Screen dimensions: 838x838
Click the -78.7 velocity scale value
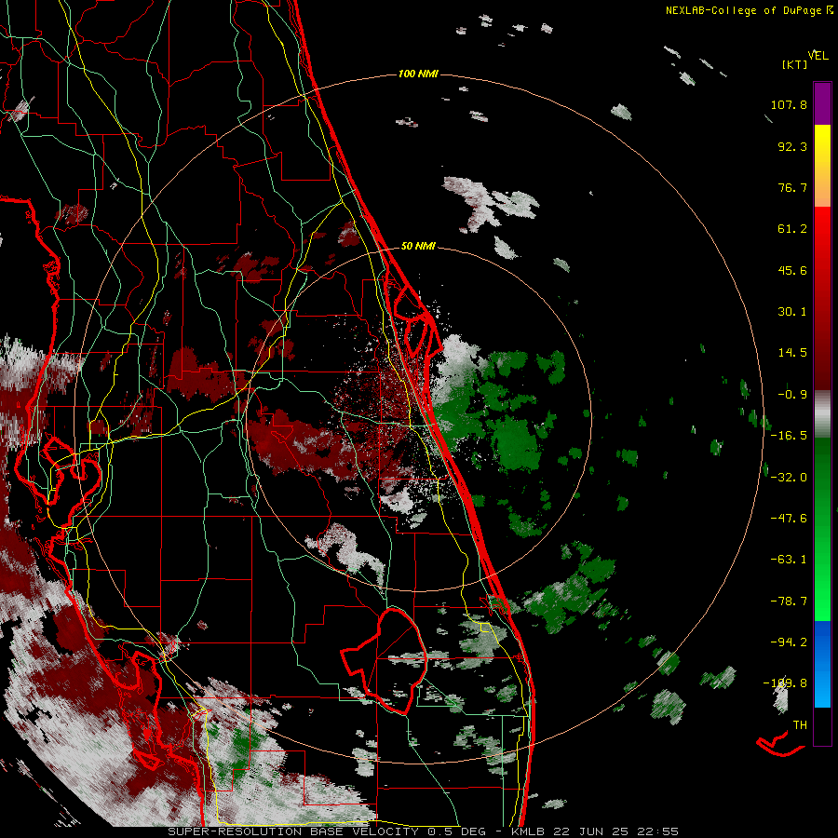789,601
